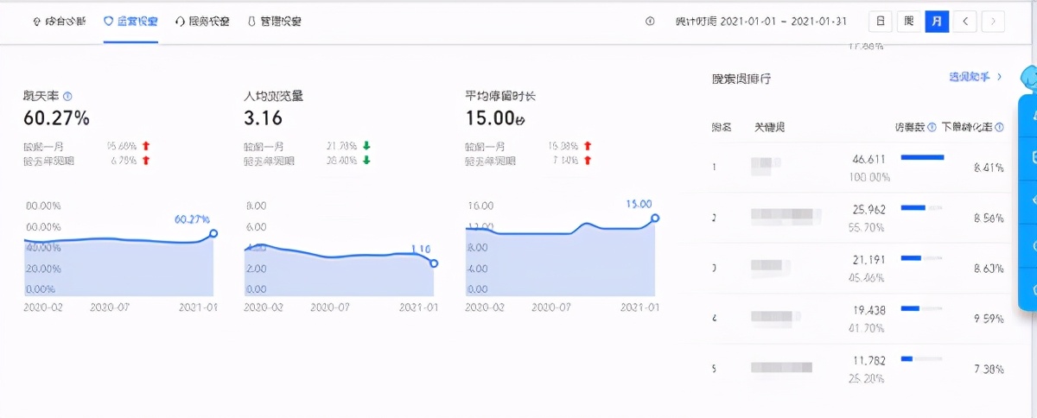
Task: Click the 25,962 visitor count
Action: pos(871,209)
